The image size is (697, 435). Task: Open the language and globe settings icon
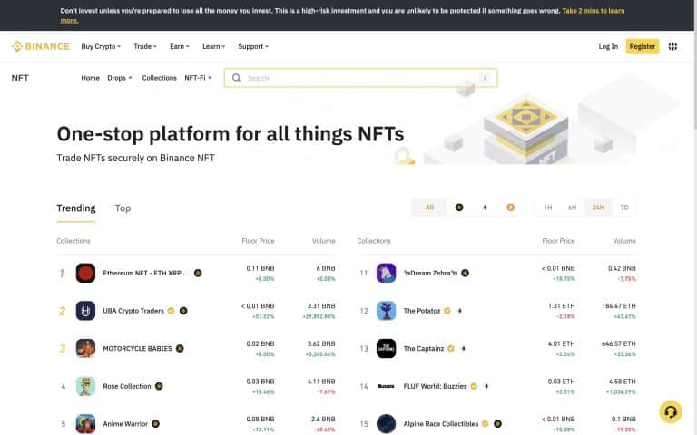click(672, 46)
